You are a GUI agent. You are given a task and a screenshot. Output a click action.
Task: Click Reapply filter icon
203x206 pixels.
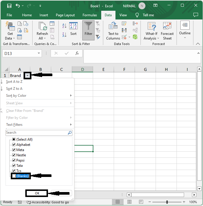pyautogui.click(x=98, y=30)
